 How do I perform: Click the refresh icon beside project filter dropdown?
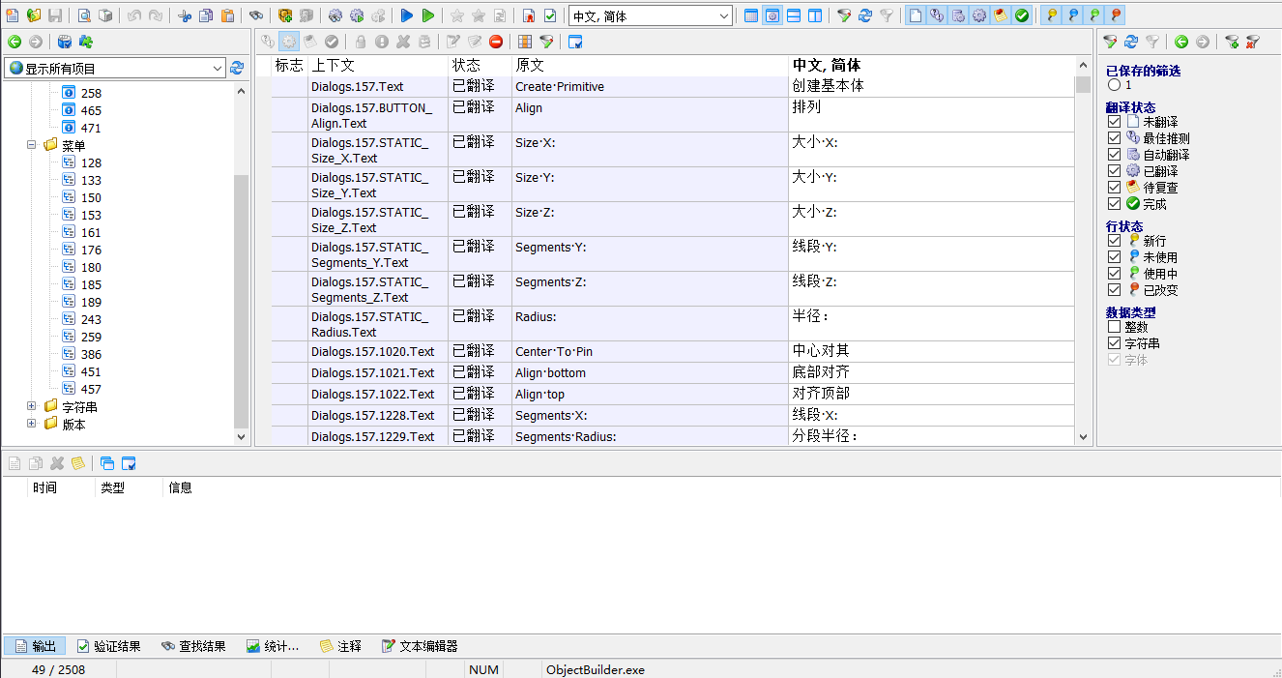pos(237,68)
